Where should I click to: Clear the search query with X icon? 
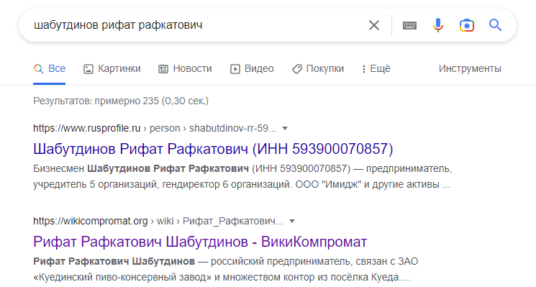pos(374,25)
